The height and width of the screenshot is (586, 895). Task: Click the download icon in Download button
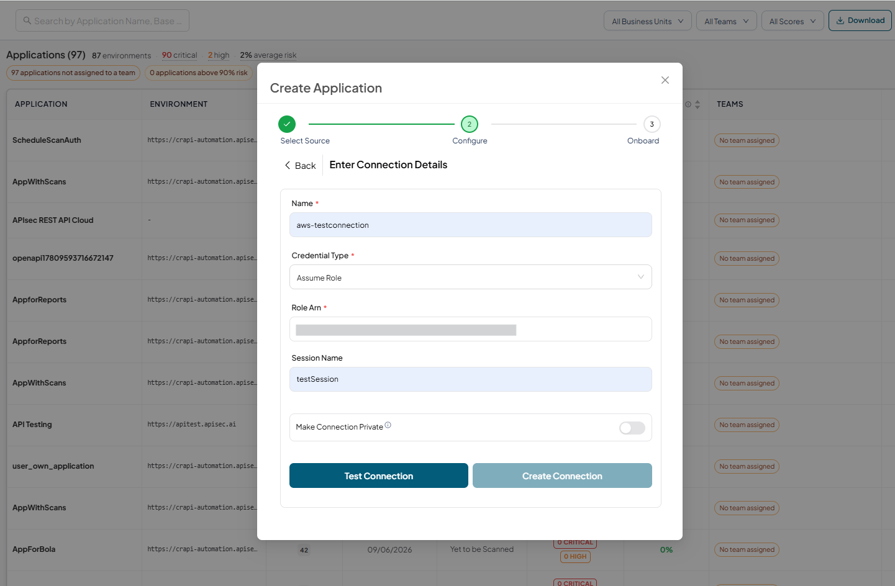(x=840, y=20)
